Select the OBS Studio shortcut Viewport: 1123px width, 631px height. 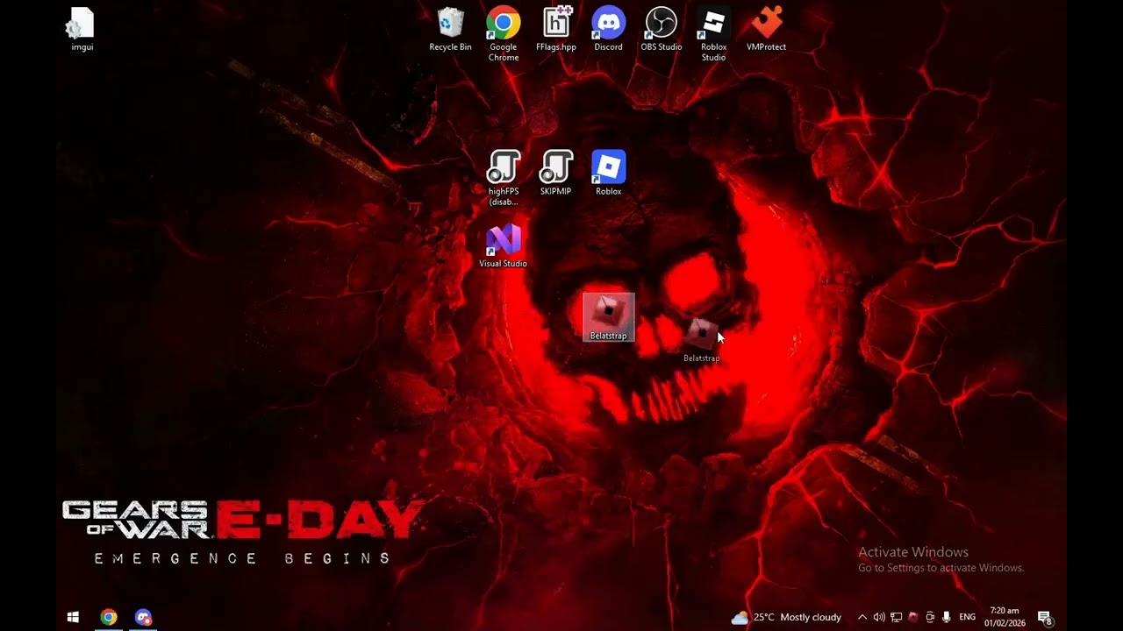tap(661, 30)
